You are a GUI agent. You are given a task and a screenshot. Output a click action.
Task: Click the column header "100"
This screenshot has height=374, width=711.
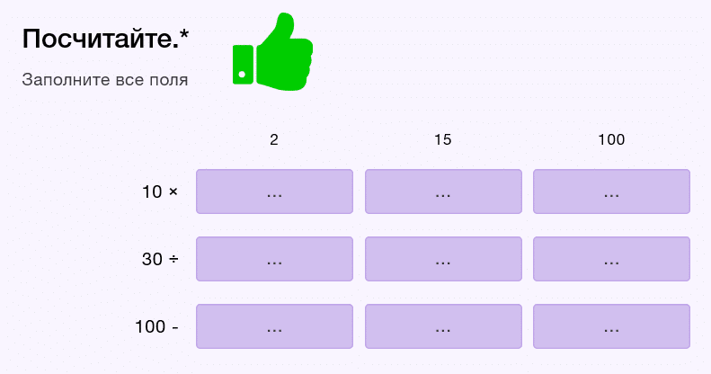(x=611, y=139)
